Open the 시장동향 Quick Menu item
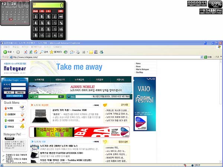This screenshot has width=223, height=167. [x=14, y=120]
